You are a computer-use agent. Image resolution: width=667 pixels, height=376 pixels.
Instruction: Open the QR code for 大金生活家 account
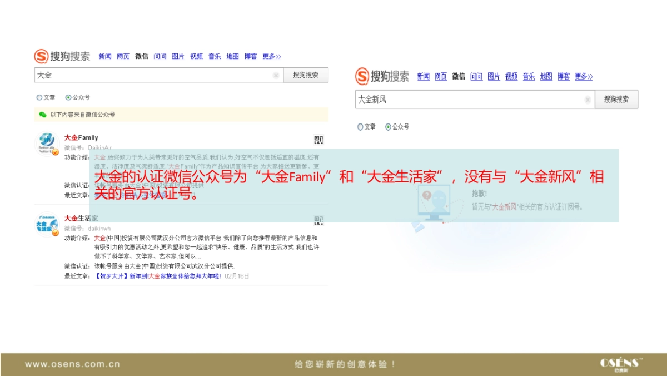coord(318,221)
